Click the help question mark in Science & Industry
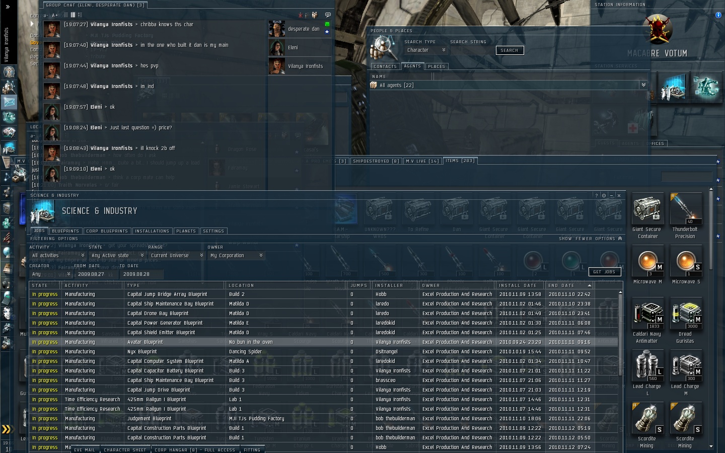The image size is (725, 453). click(x=596, y=195)
